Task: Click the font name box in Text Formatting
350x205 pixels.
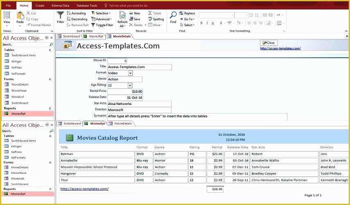Action: [x=217, y=15]
